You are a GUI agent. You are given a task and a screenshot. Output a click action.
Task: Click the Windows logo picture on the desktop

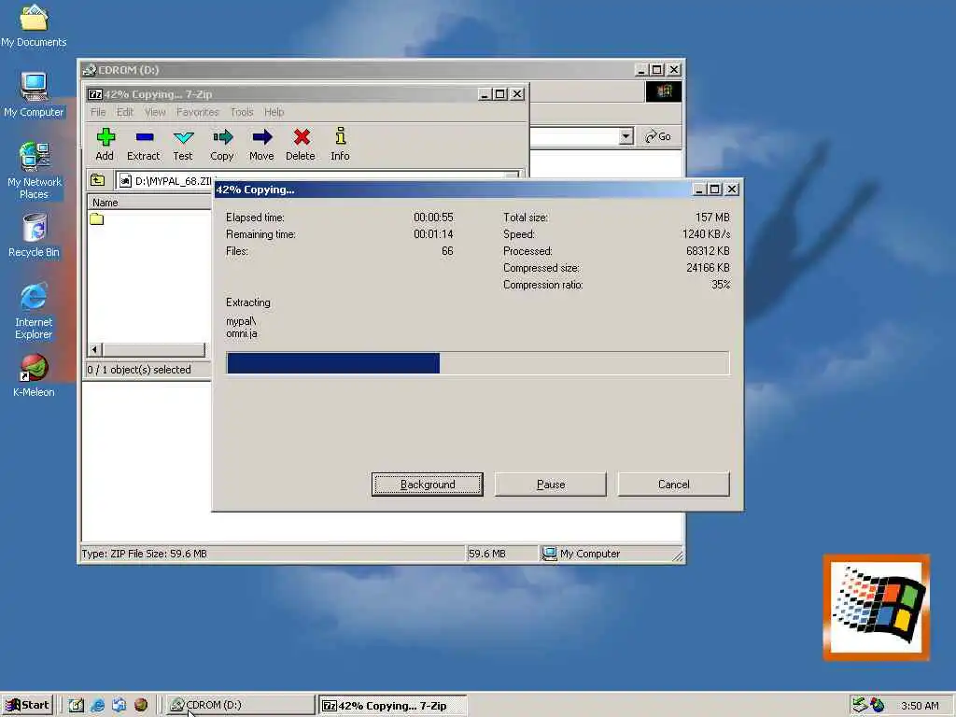(877, 607)
